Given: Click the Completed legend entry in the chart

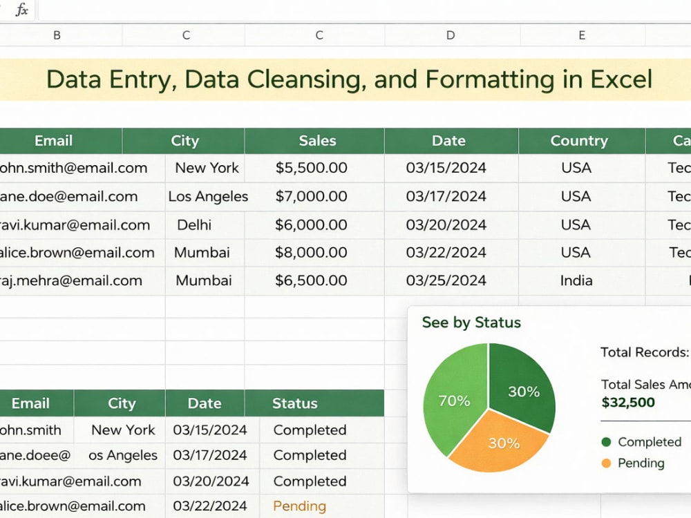Looking at the screenshot, I should 642,442.
